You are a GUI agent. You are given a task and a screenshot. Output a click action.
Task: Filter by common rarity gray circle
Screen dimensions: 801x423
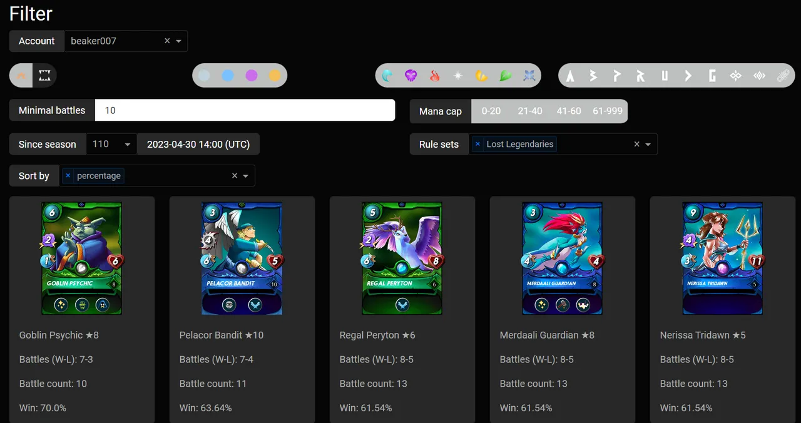coord(204,76)
